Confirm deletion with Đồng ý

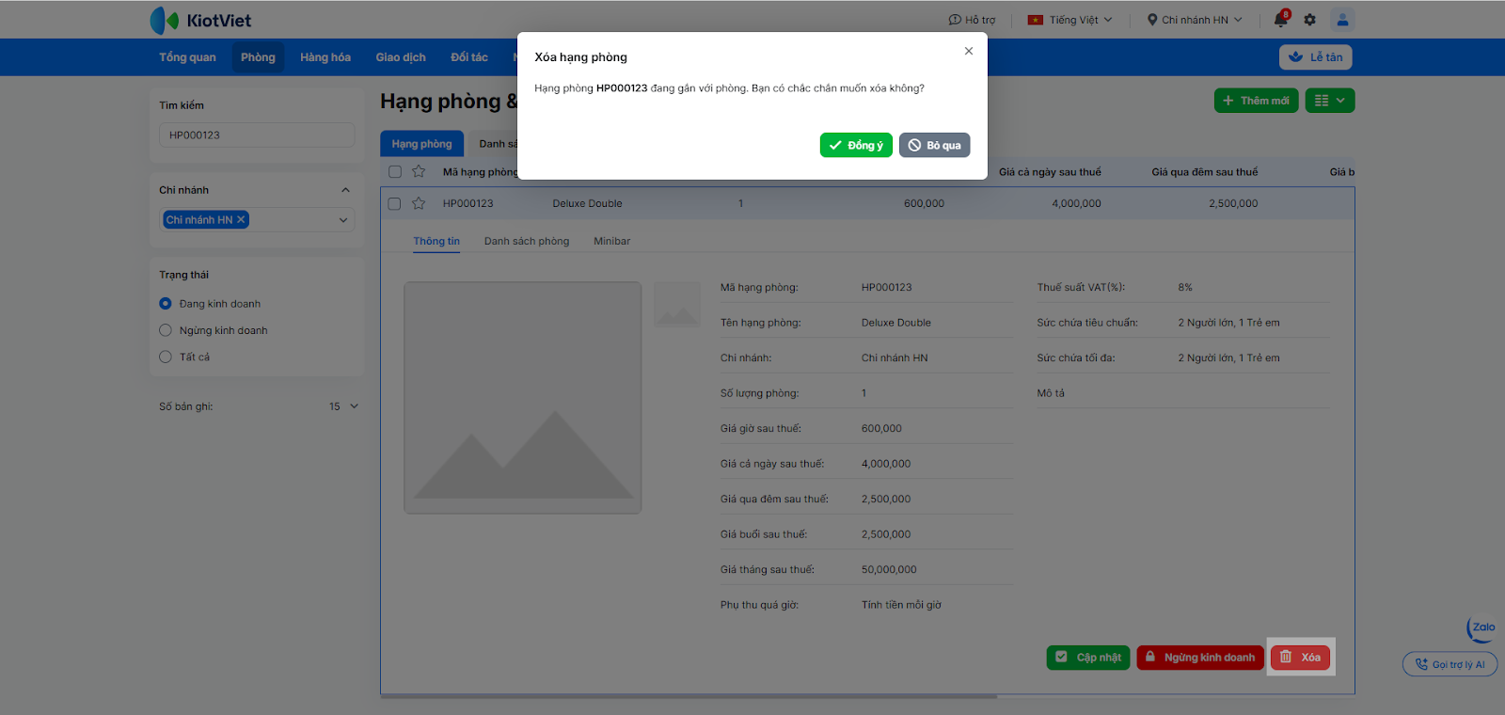point(856,146)
